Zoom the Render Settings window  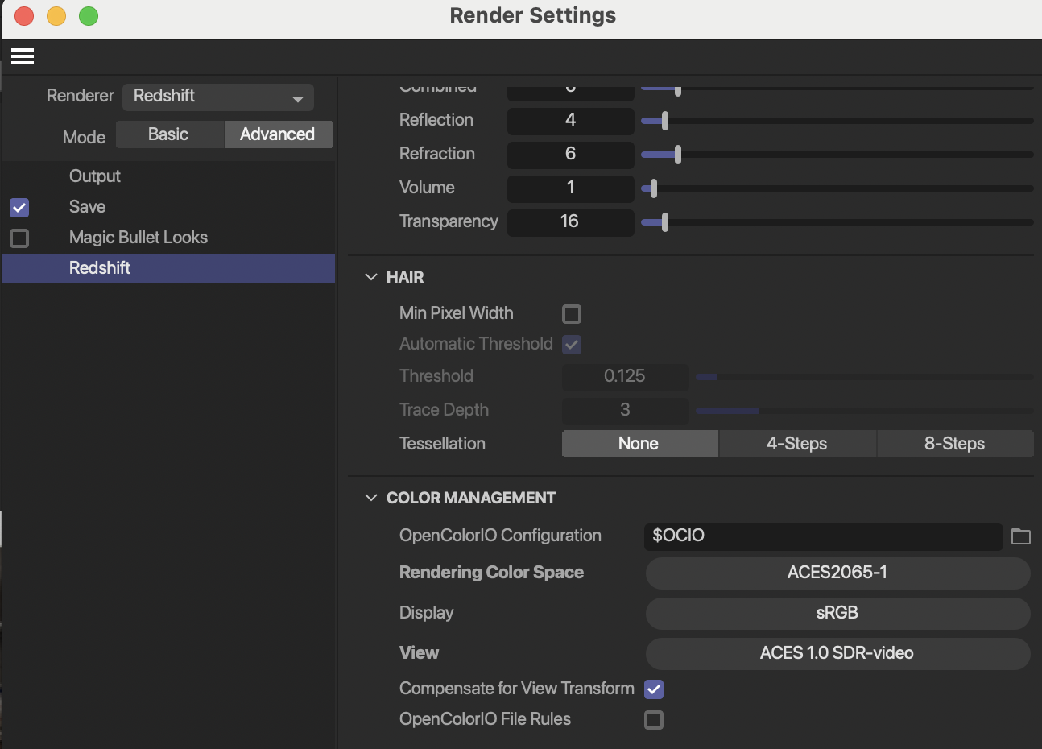pos(89,16)
